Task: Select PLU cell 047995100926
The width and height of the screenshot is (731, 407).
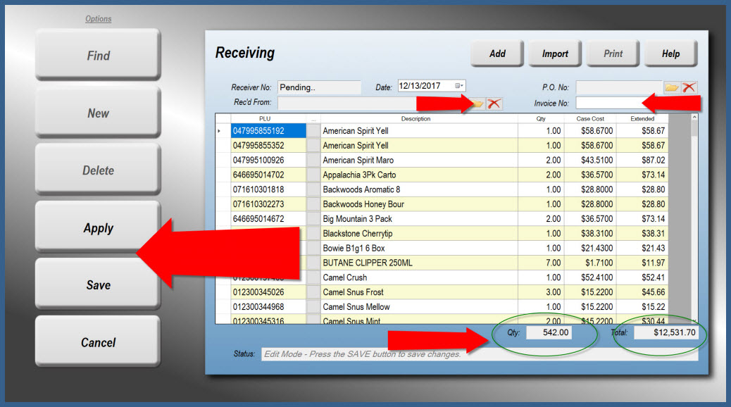Action: (x=268, y=160)
